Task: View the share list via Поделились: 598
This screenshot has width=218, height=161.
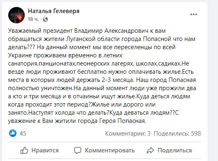Action: click(177, 134)
